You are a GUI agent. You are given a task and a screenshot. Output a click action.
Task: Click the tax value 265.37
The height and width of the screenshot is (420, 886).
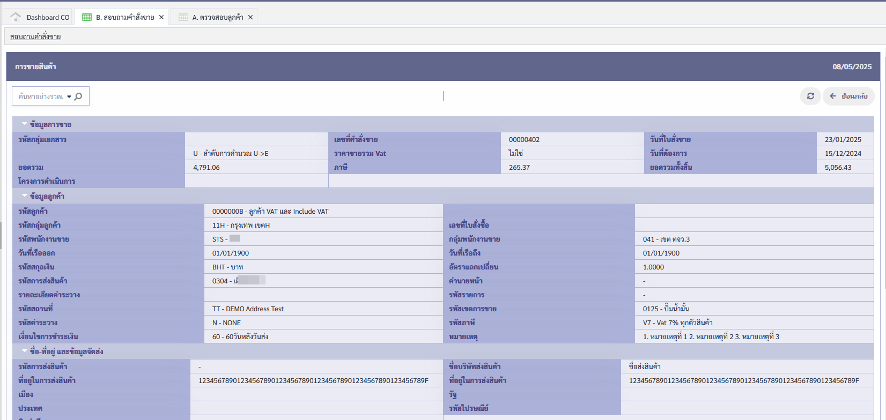pyautogui.click(x=519, y=167)
